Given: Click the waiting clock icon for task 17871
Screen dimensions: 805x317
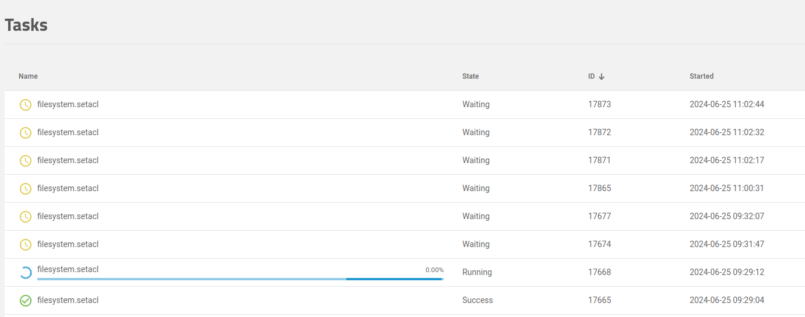Looking at the screenshot, I should click(x=26, y=161).
